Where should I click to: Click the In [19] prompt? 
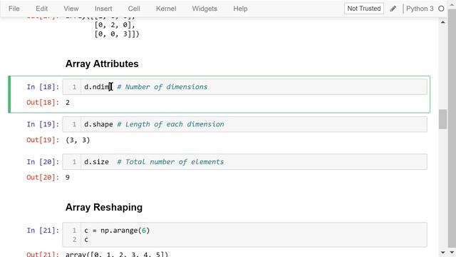(x=43, y=124)
